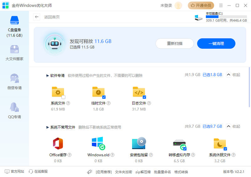The image size is (251, 177).
Task: Click the back arrow icon
Action: pos(37,17)
